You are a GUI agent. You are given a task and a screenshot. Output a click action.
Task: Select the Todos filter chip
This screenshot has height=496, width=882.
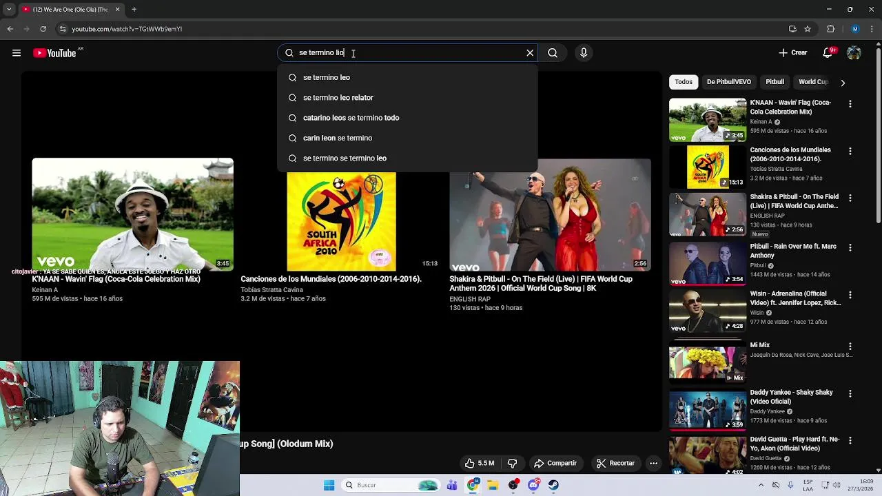pyautogui.click(x=684, y=82)
